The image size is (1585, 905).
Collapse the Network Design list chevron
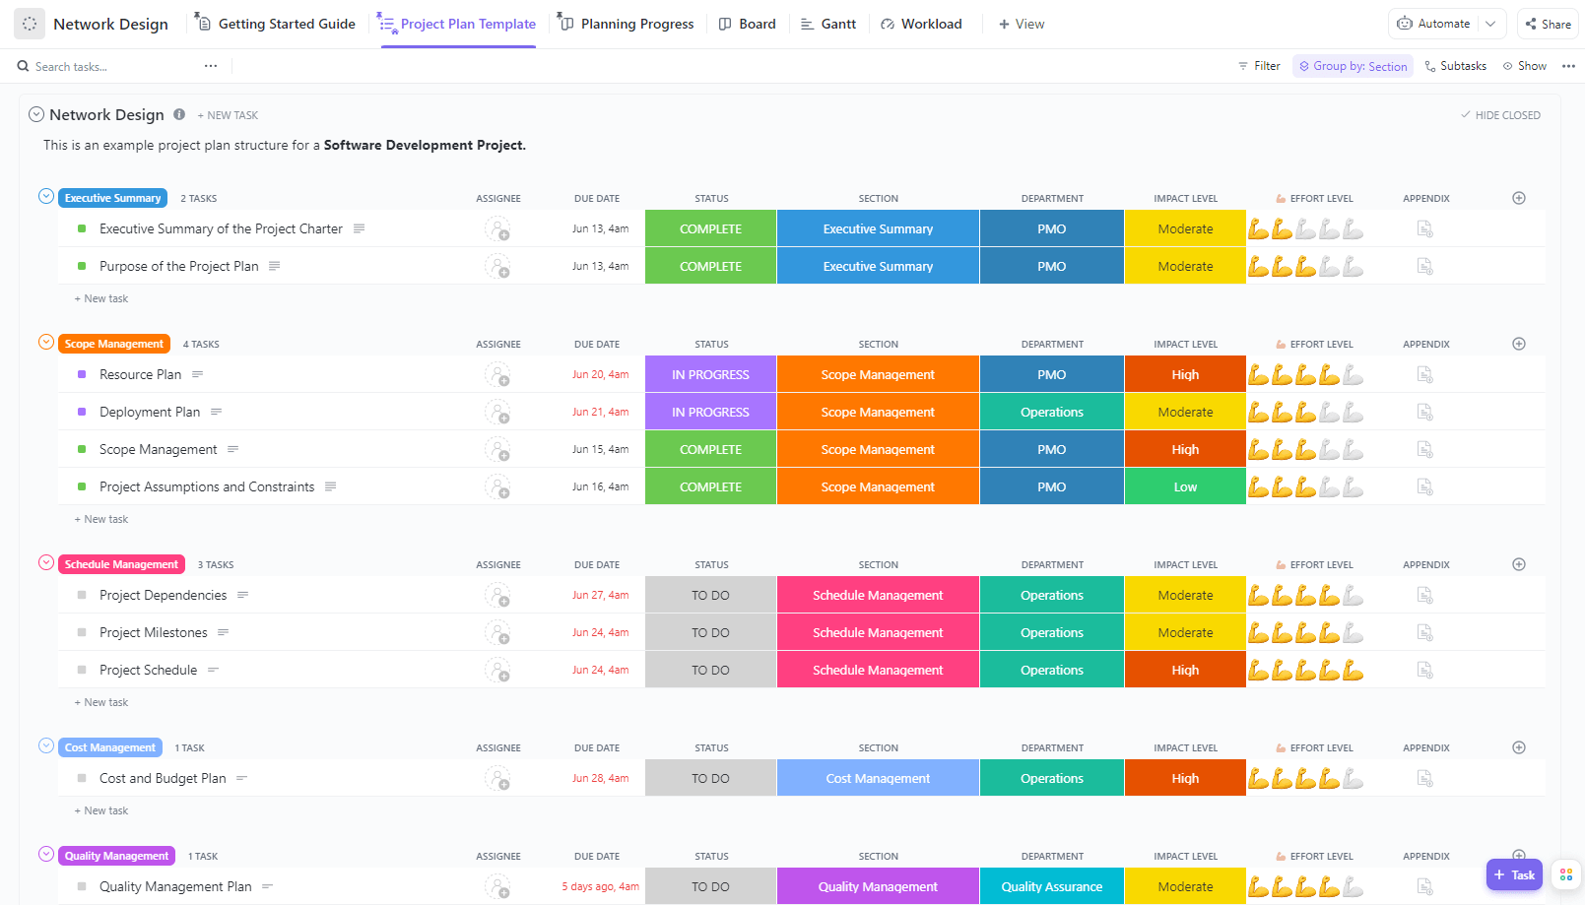pos(36,113)
